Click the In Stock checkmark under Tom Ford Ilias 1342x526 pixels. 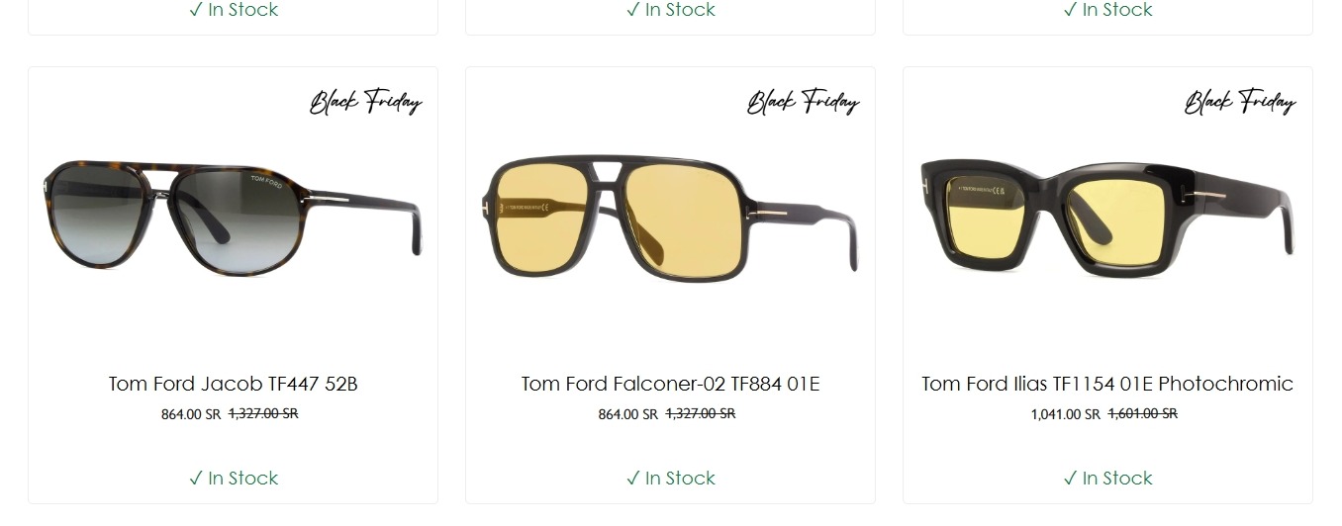pos(1070,479)
